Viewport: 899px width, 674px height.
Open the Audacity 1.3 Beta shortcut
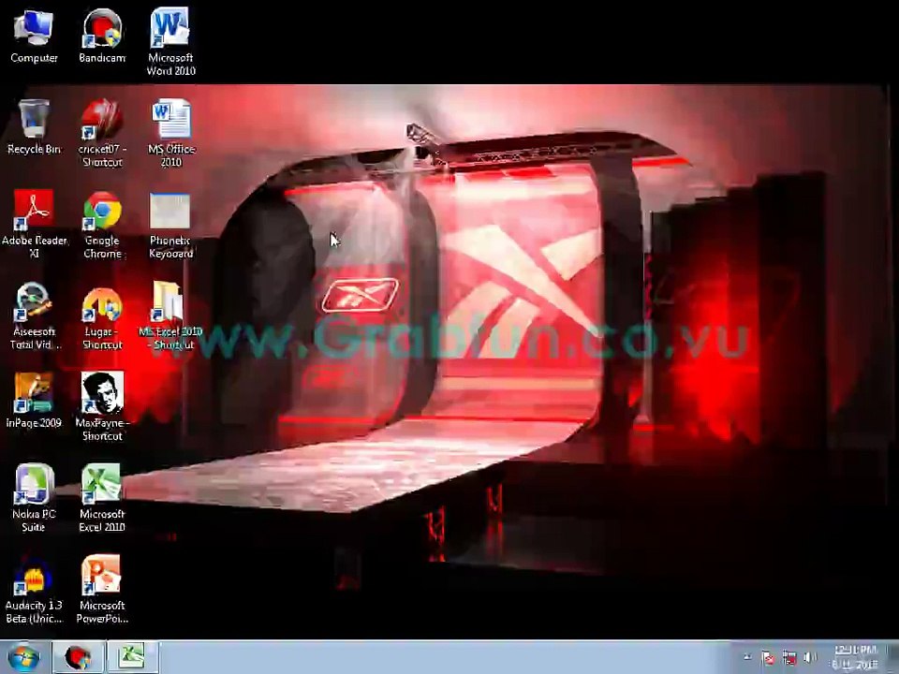coord(34,589)
